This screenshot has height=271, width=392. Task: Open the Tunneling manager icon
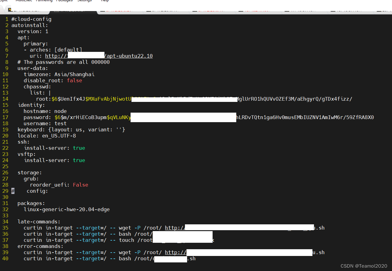click(44, 1)
